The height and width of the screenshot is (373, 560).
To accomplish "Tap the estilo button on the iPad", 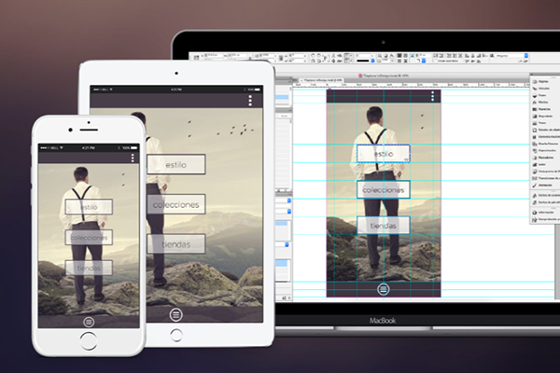I will coord(176,164).
